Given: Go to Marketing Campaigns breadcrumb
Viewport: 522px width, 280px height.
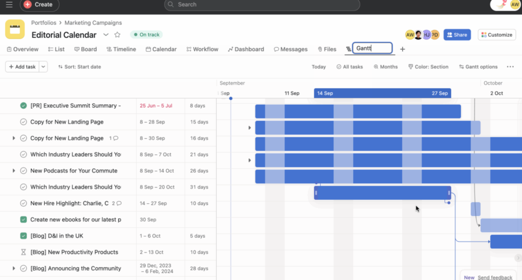Looking at the screenshot, I should point(93,22).
